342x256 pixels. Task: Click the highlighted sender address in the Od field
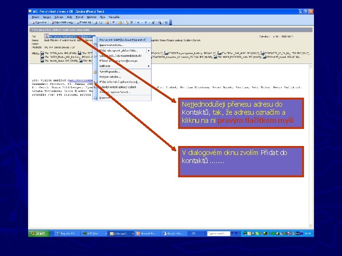(72, 37)
